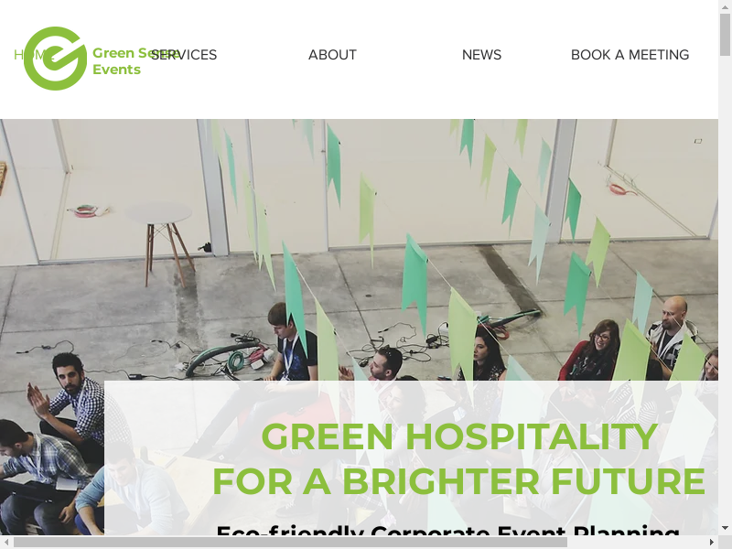Click the vertical scrollbar up arrow
732x549 pixels.
tap(725, 5)
